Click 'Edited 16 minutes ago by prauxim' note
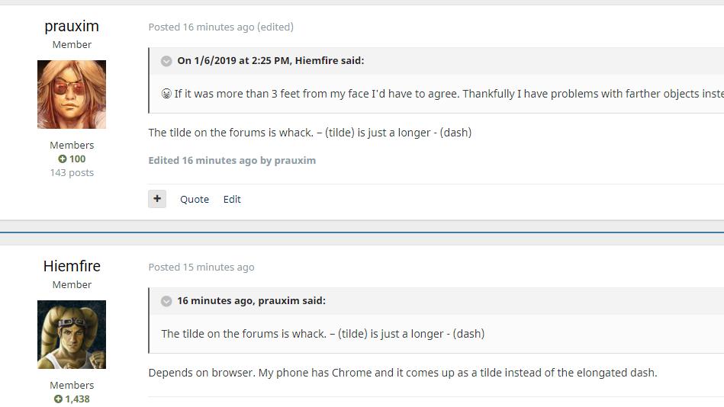This screenshot has width=724, height=407. 232,160
